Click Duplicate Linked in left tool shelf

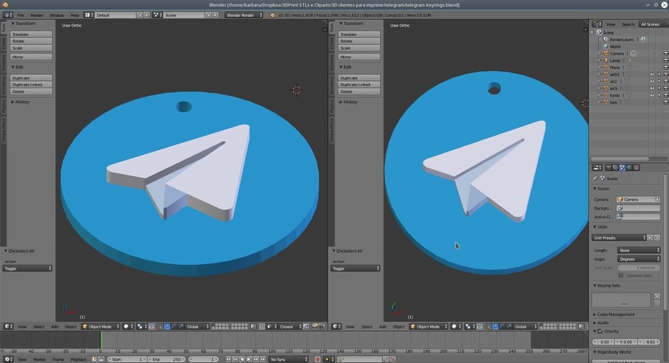(31, 84)
